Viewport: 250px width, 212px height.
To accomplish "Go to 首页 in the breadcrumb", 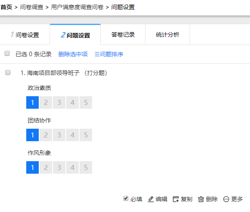I will (6, 7).
